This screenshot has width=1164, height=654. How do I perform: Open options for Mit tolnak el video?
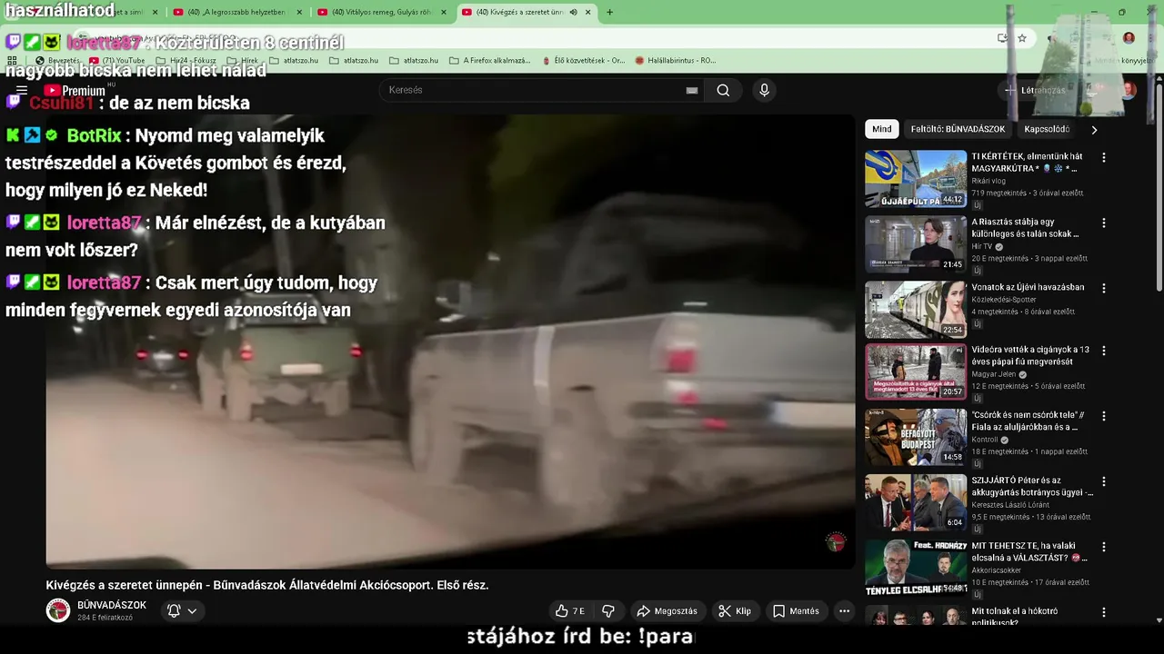pyautogui.click(x=1104, y=612)
